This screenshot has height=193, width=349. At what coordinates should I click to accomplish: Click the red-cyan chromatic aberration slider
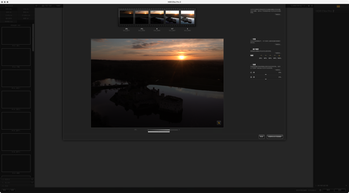pyautogui.click(x=266, y=75)
